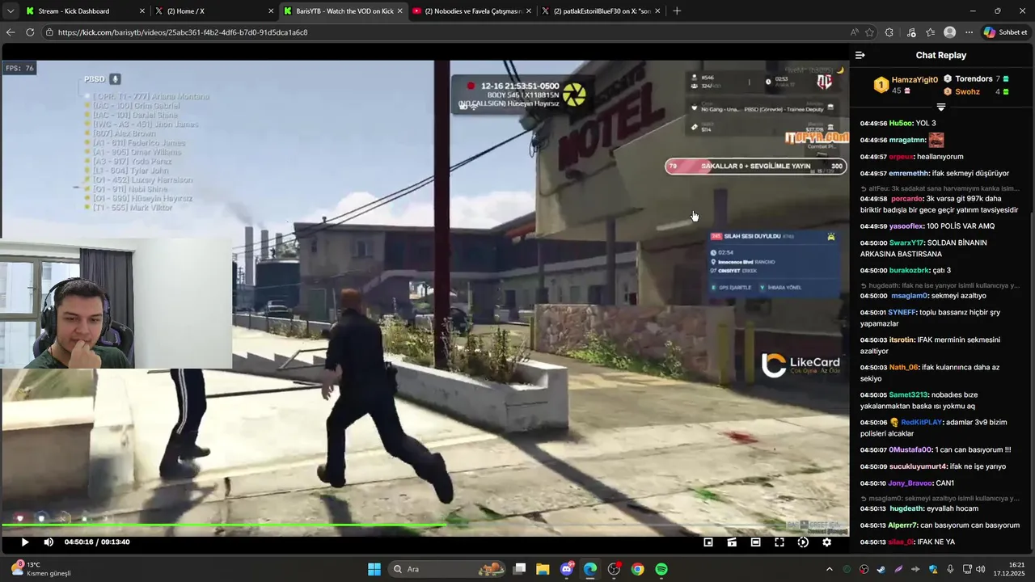Expand the gift leaderboard chevron
The height and width of the screenshot is (582, 1035).
[941, 107]
